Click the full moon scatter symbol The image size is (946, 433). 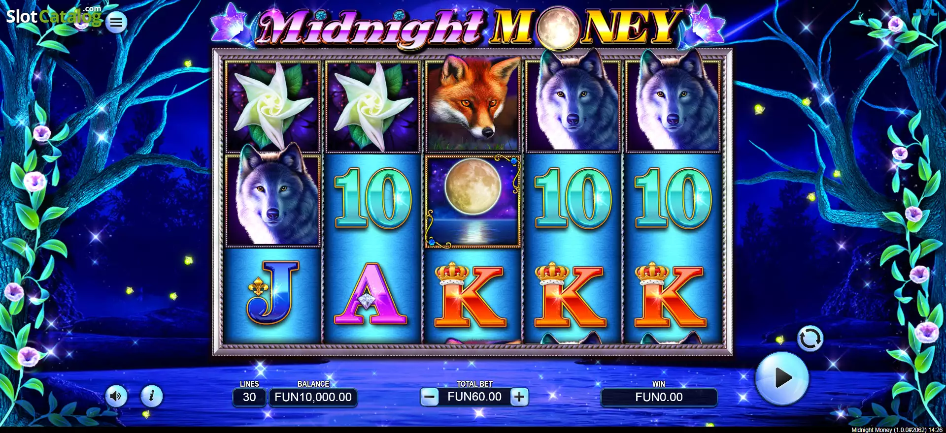(x=473, y=201)
